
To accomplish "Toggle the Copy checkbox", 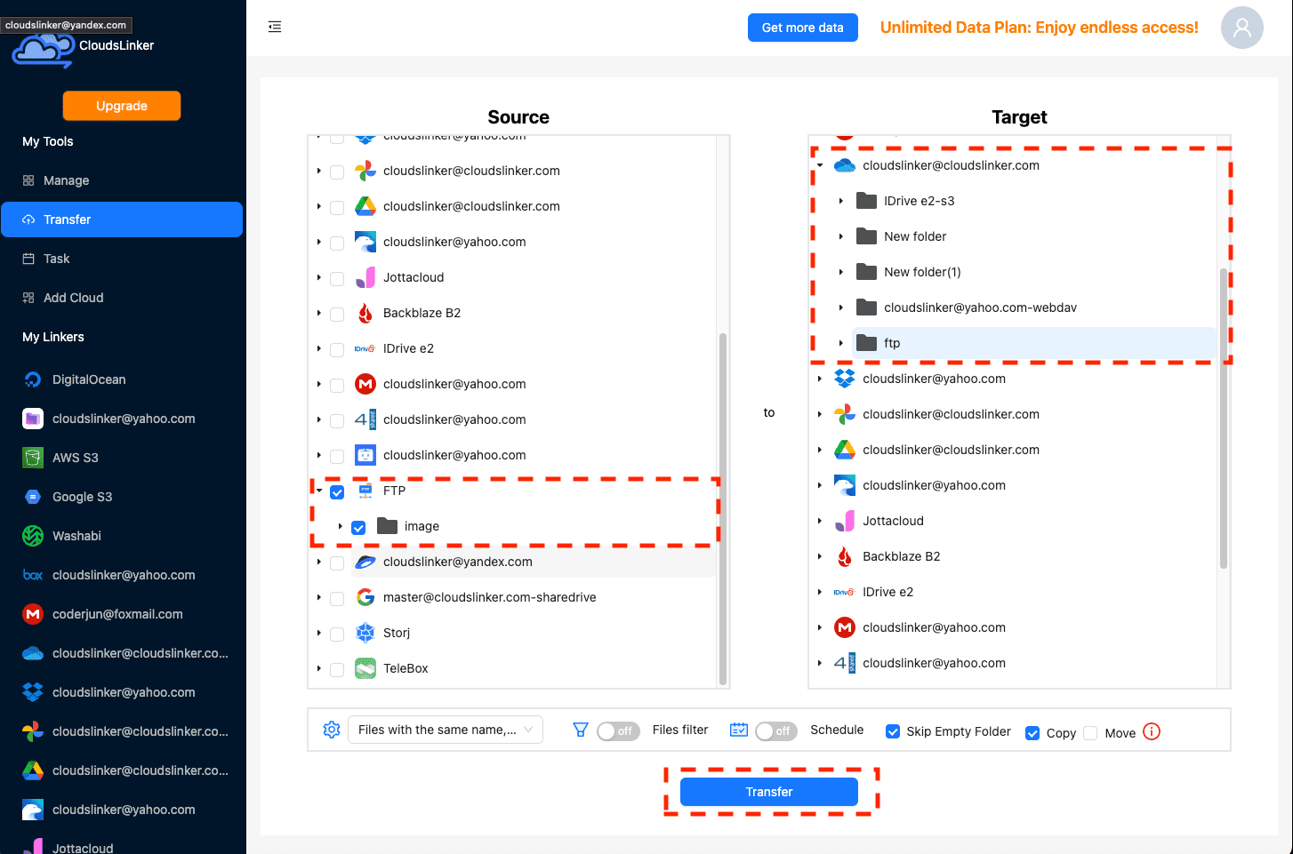I will pos(1032,733).
